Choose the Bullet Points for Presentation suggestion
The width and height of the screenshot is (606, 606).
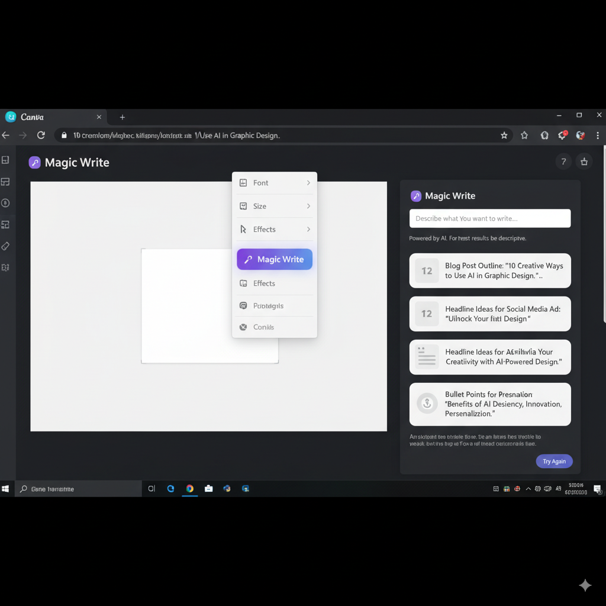pyautogui.click(x=490, y=404)
